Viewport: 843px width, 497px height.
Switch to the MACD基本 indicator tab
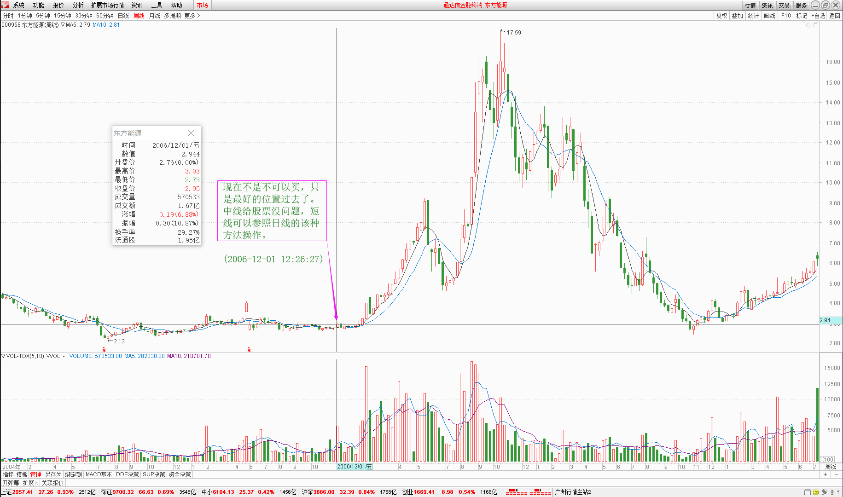pos(99,474)
